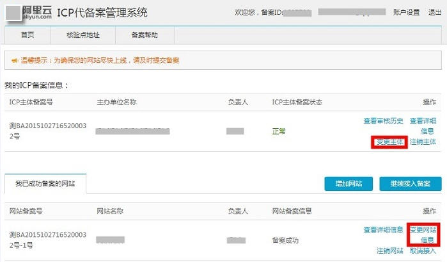Click the 注销主体 link

click(x=423, y=142)
